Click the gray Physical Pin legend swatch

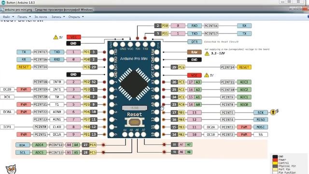(x=275, y=166)
